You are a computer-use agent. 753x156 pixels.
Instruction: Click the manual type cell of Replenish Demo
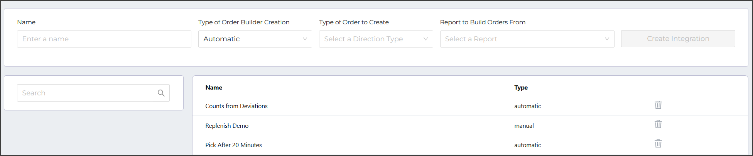pos(524,126)
